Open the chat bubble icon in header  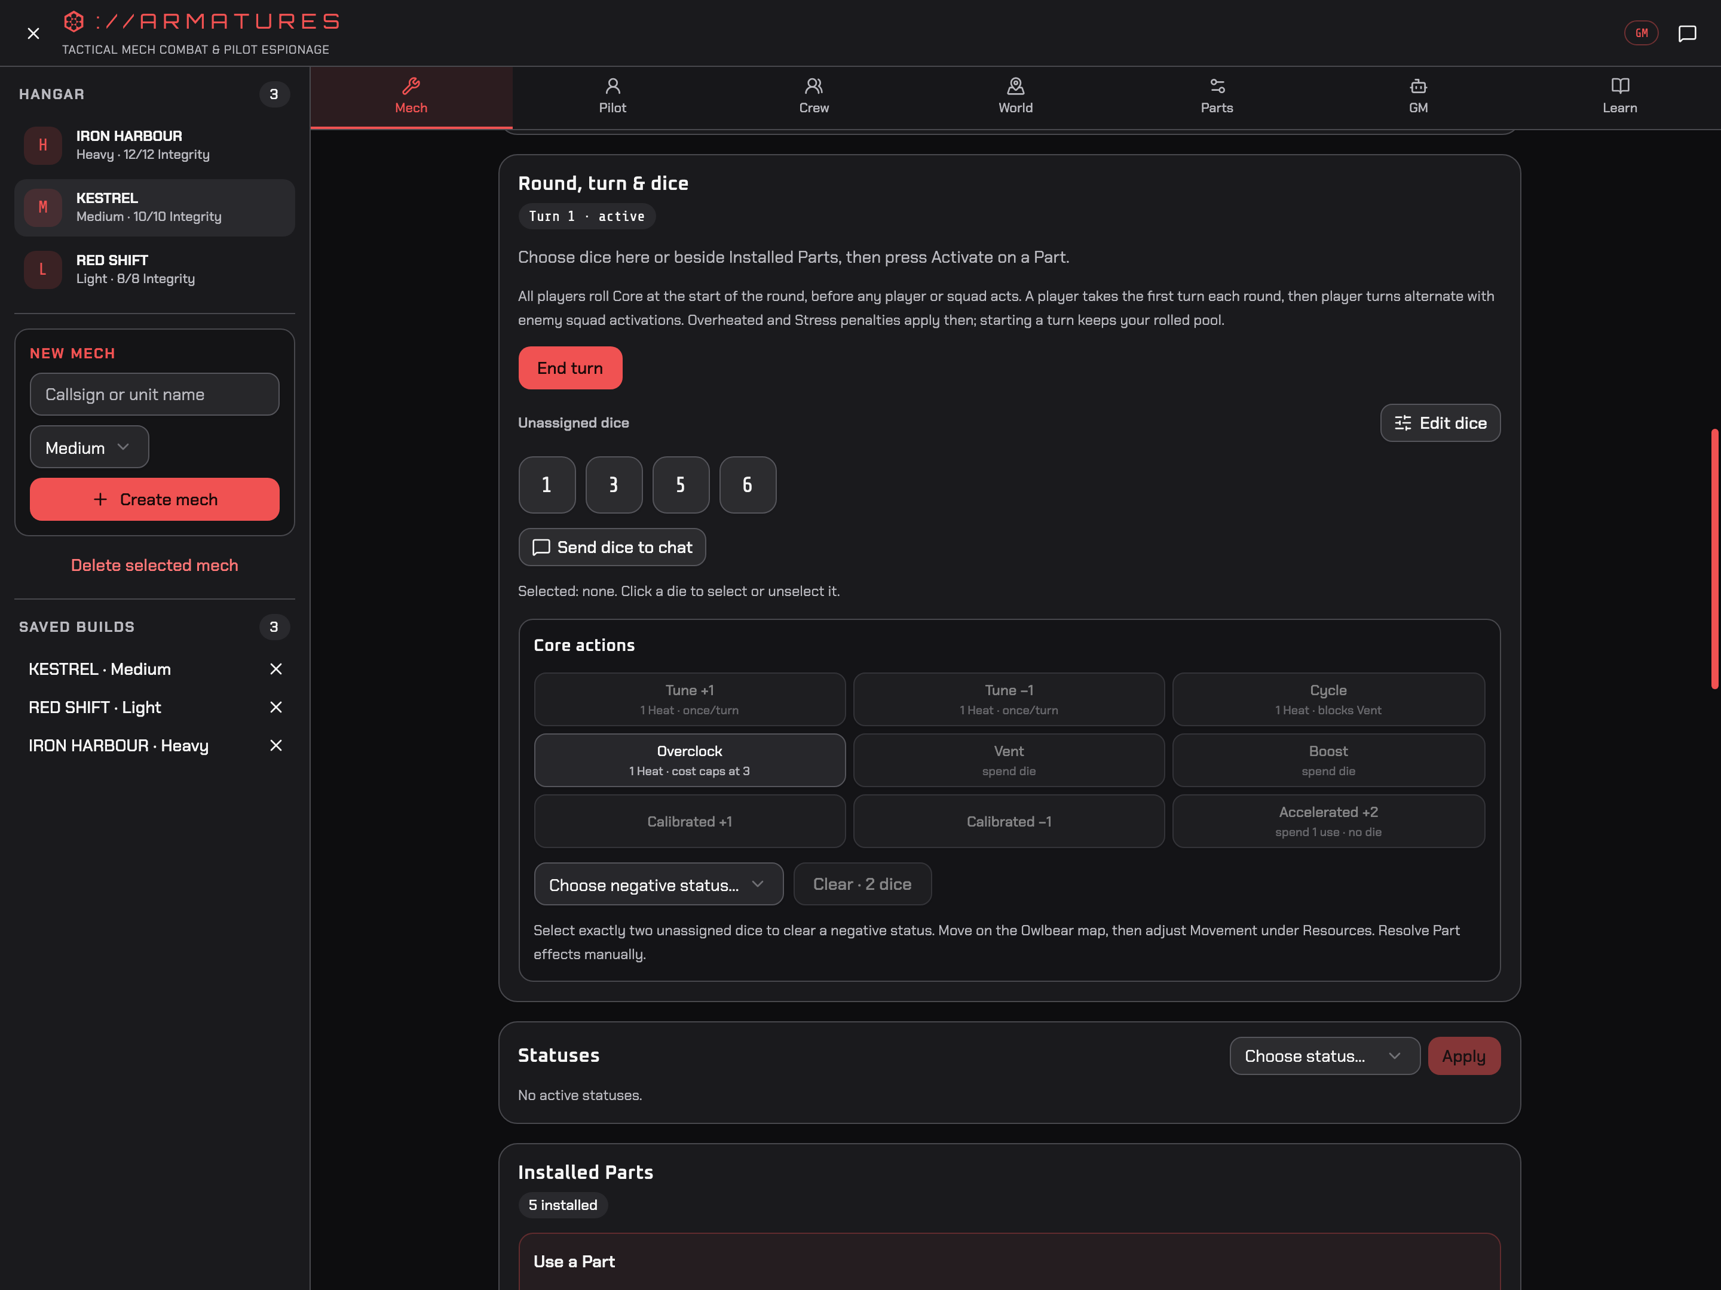[1687, 33]
